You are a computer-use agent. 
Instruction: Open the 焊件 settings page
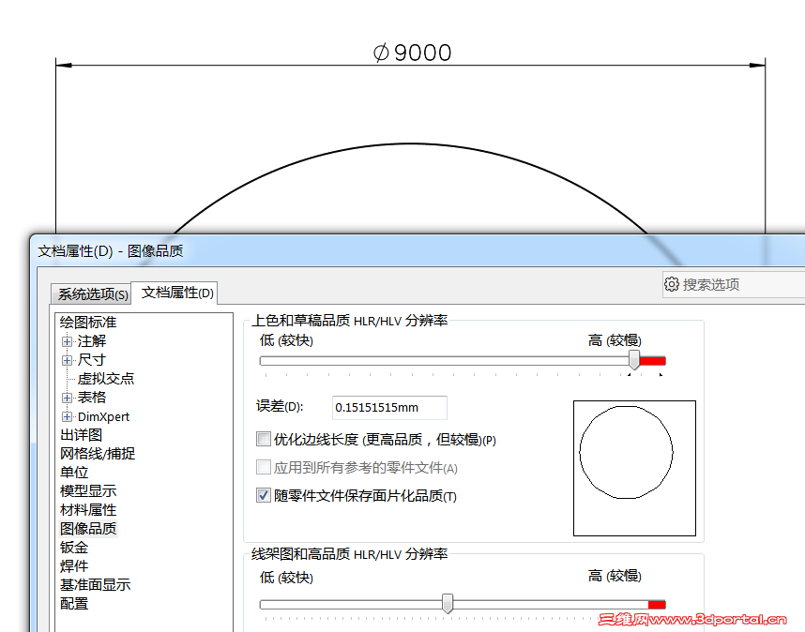[x=74, y=565]
